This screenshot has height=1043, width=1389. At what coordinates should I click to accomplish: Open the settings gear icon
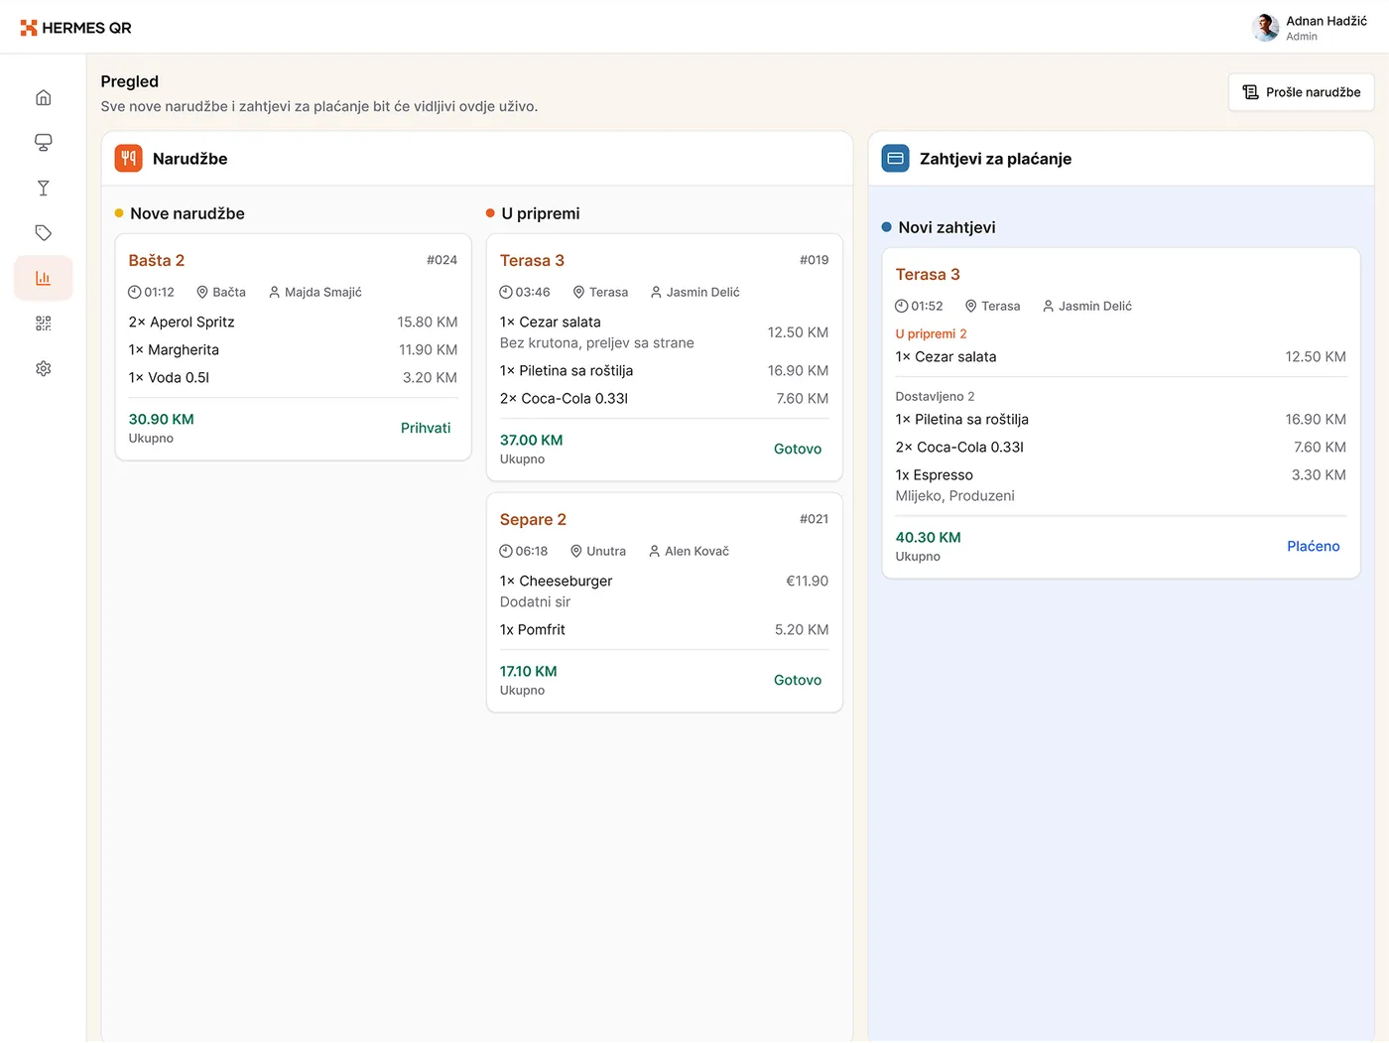[x=43, y=368]
